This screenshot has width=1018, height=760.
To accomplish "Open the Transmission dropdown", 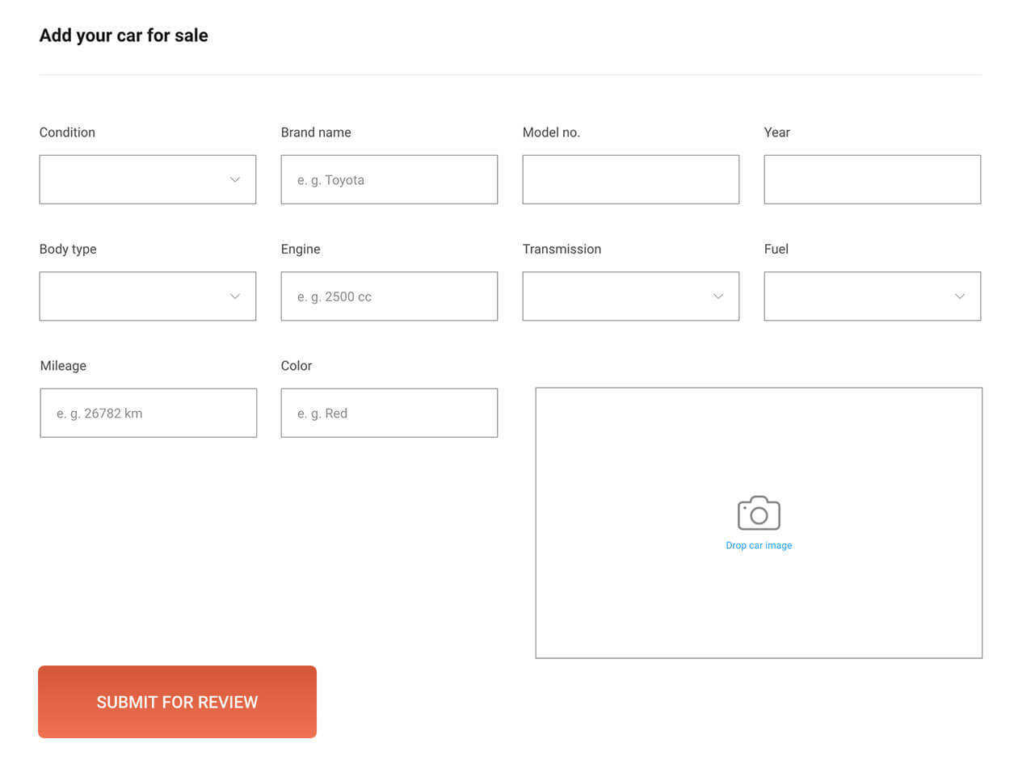I will [631, 296].
